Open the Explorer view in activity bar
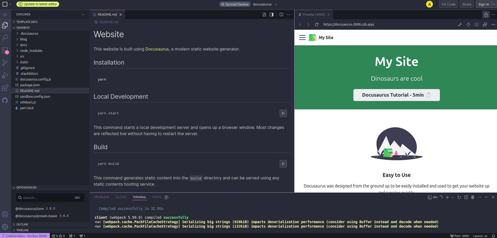This screenshot has height=238, width=497. [x=5, y=25]
